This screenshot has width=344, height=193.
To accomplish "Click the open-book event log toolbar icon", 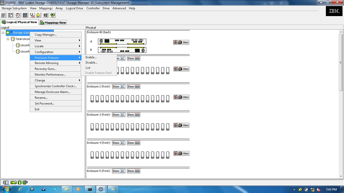I will tap(10, 15).
